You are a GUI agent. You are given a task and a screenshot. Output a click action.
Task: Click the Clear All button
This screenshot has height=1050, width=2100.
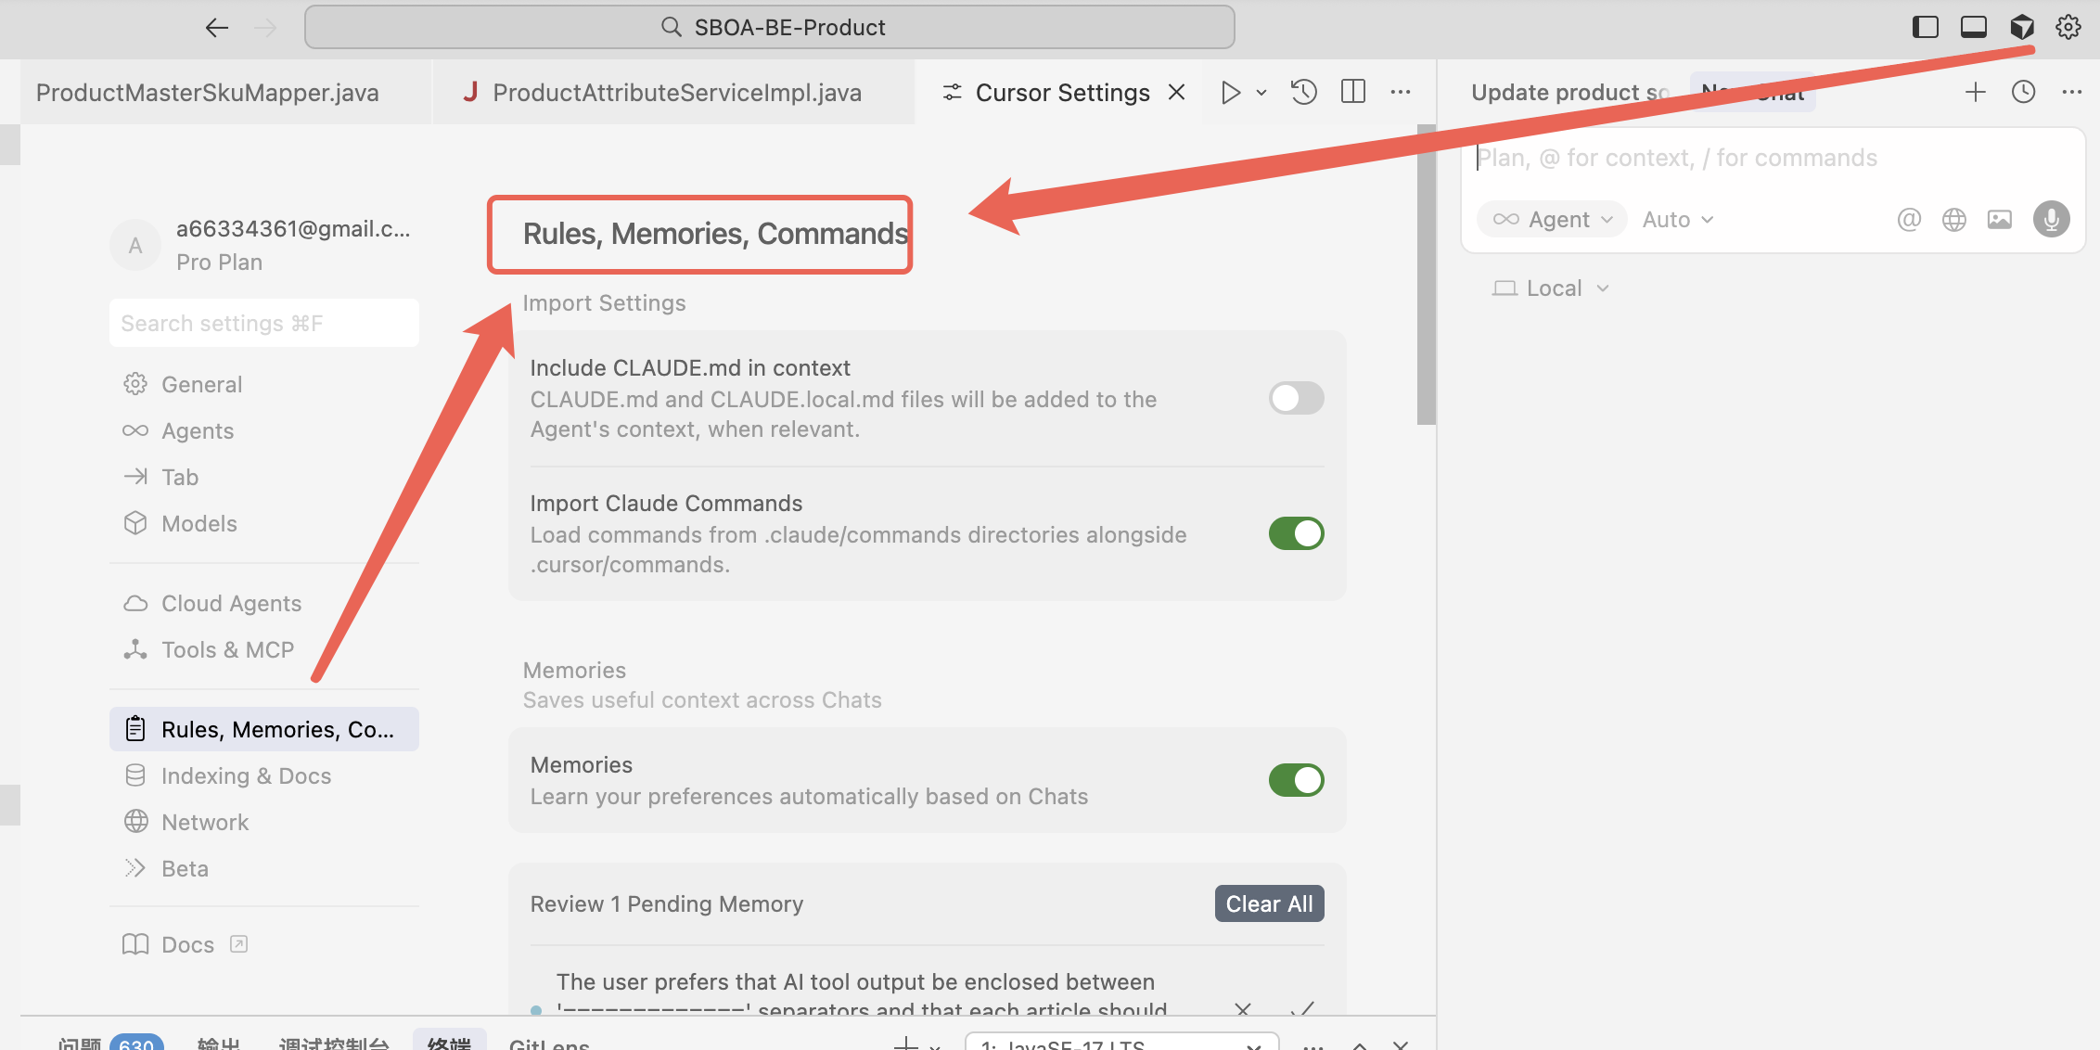tap(1268, 903)
